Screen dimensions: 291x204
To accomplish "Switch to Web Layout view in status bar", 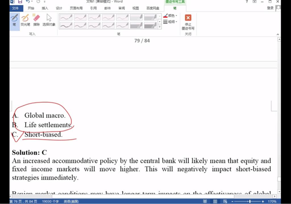I will click(x=225, y=201).
